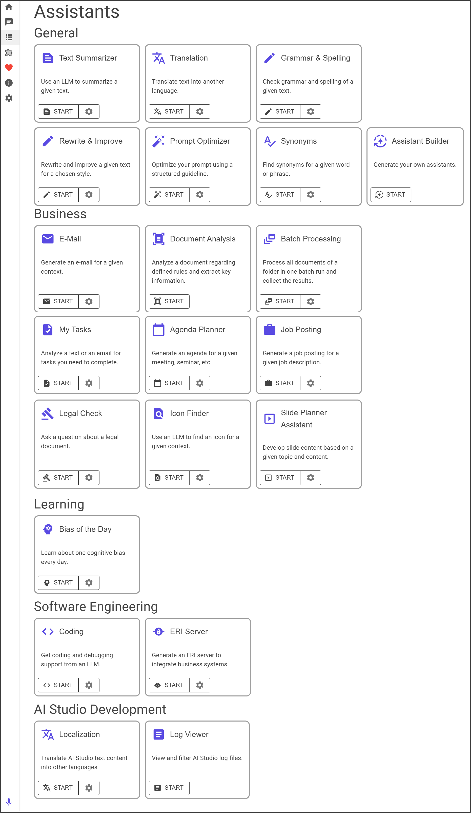Open settings gear for My Tasks
The image size is (471, 813).
tap(89, 383)
